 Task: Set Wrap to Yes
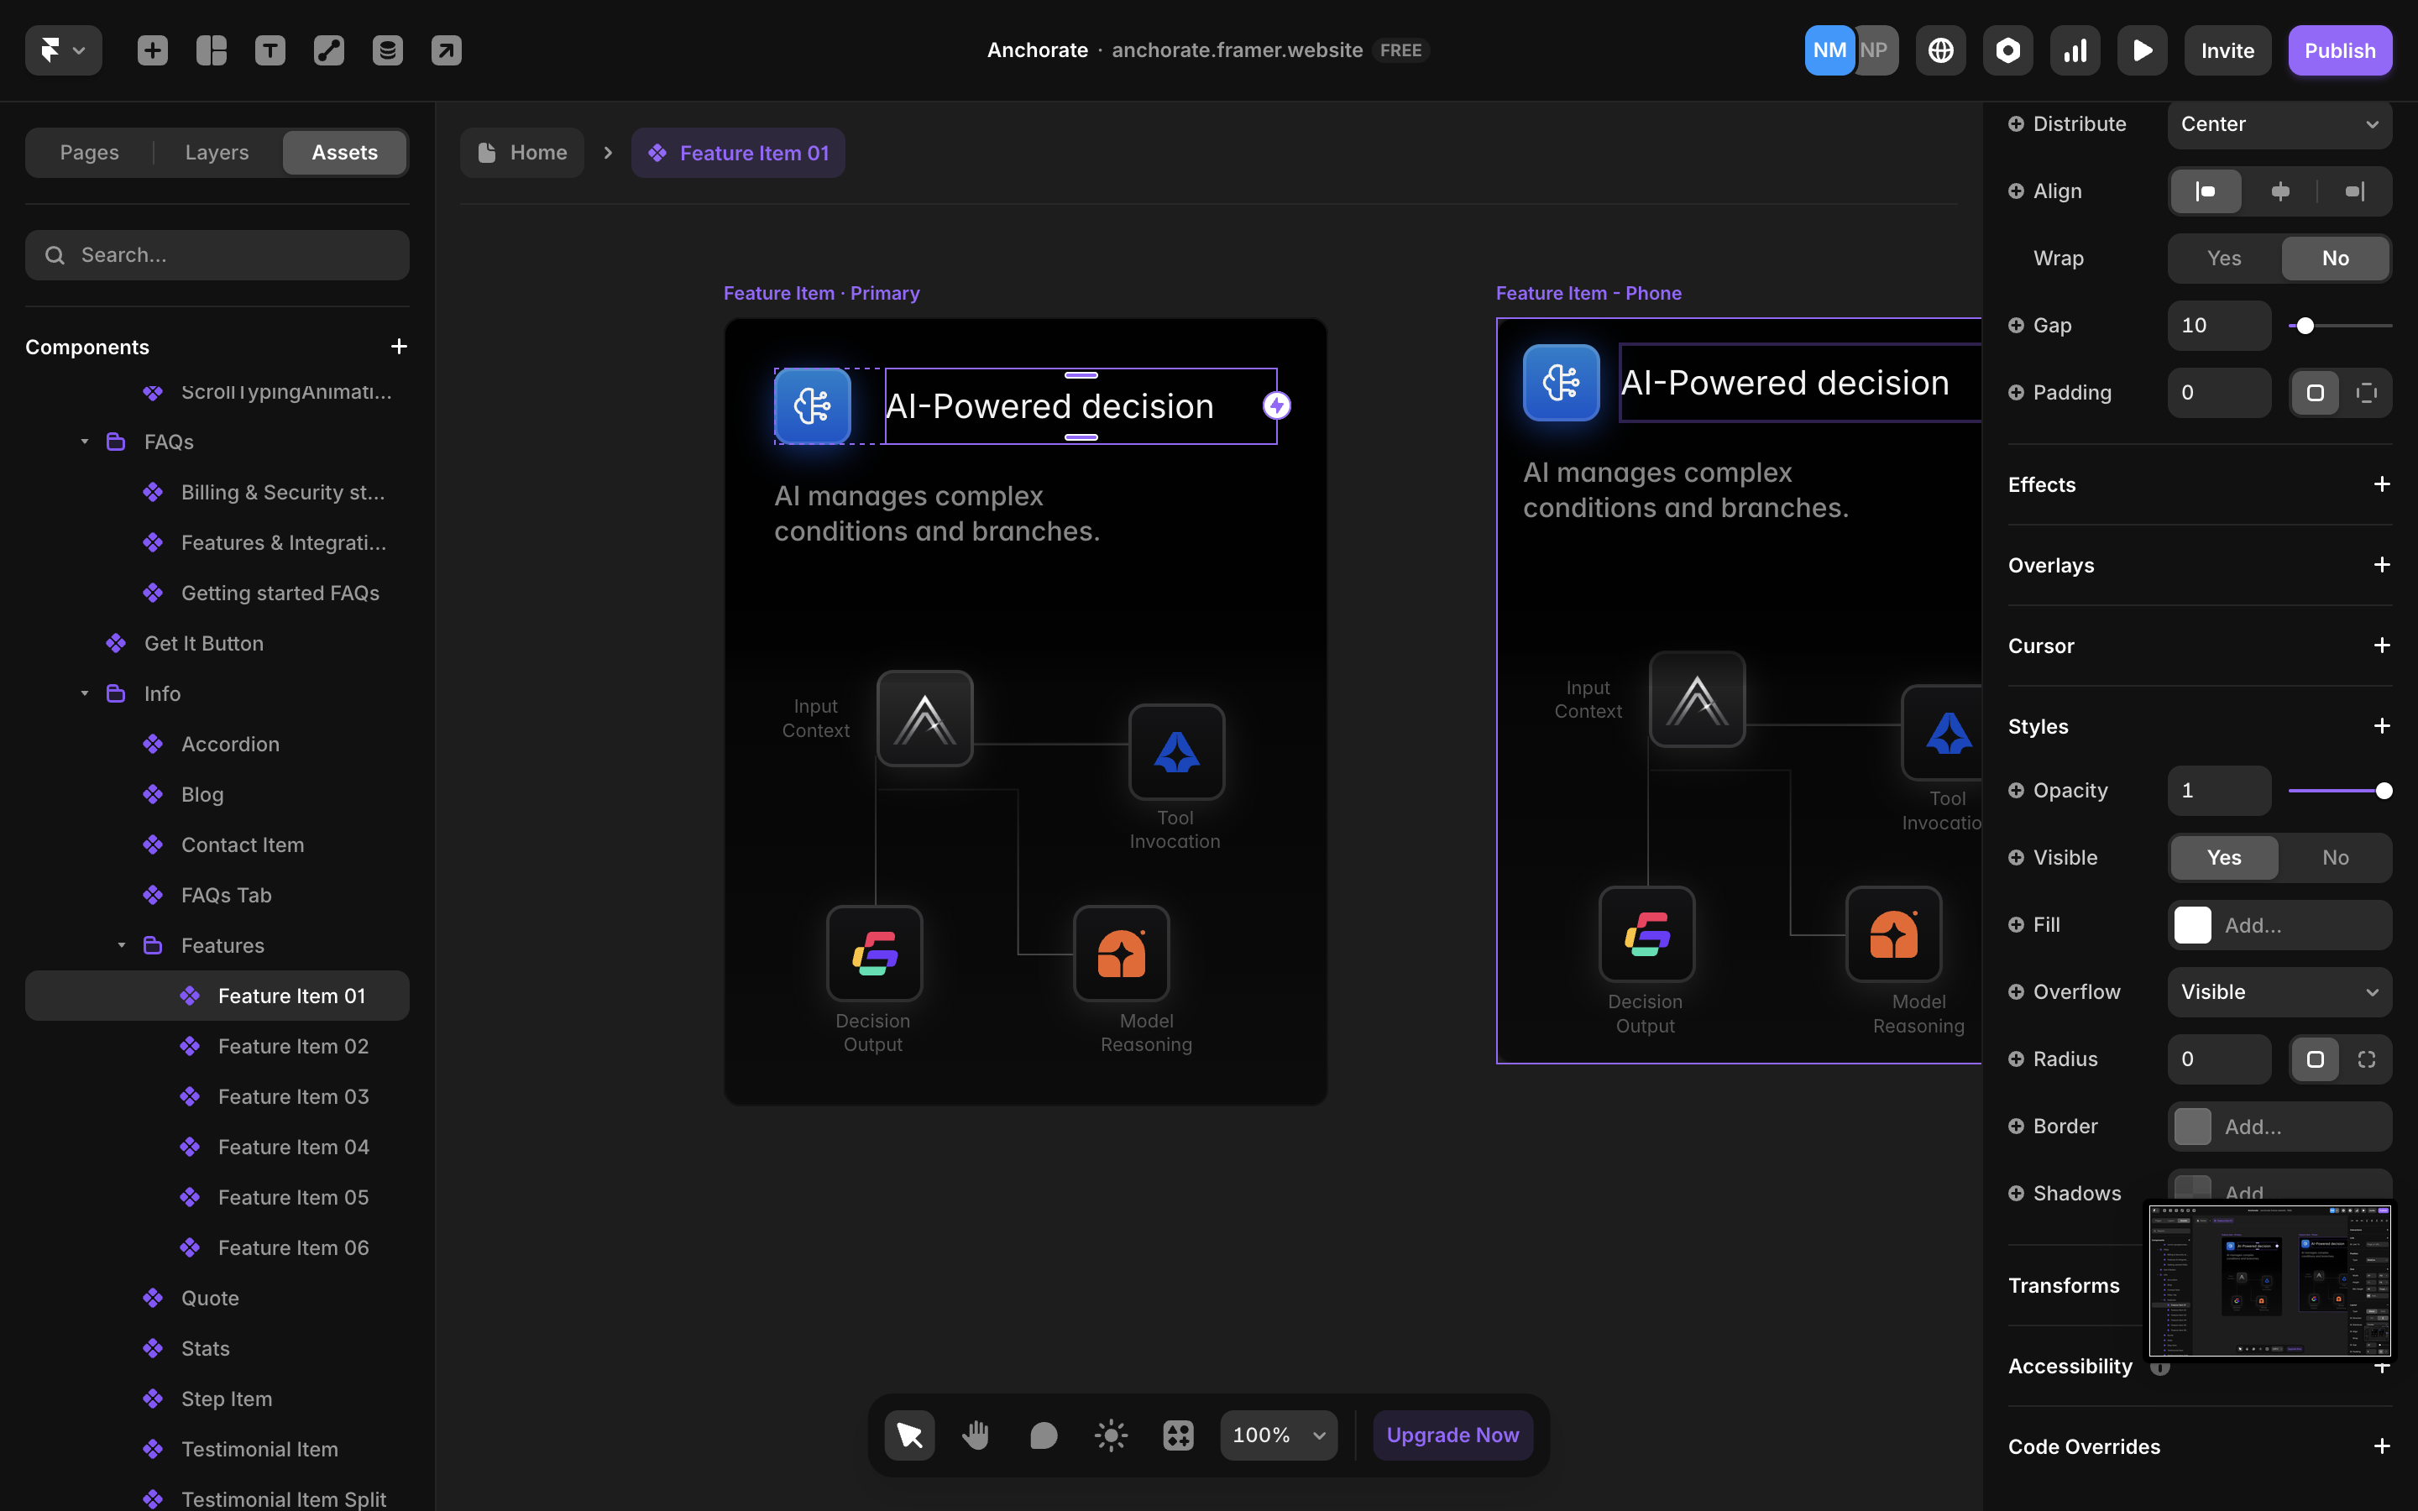tap(2224, 258)
